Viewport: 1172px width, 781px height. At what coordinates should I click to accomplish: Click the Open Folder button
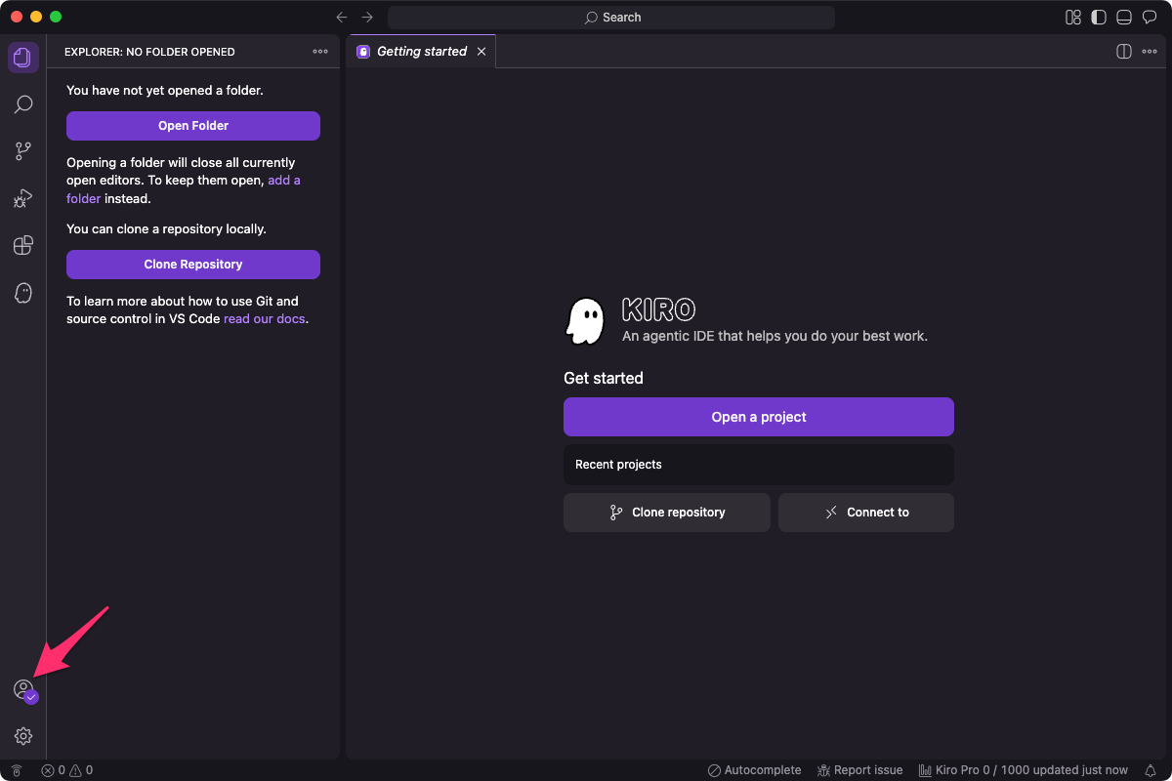click(193, 126)
